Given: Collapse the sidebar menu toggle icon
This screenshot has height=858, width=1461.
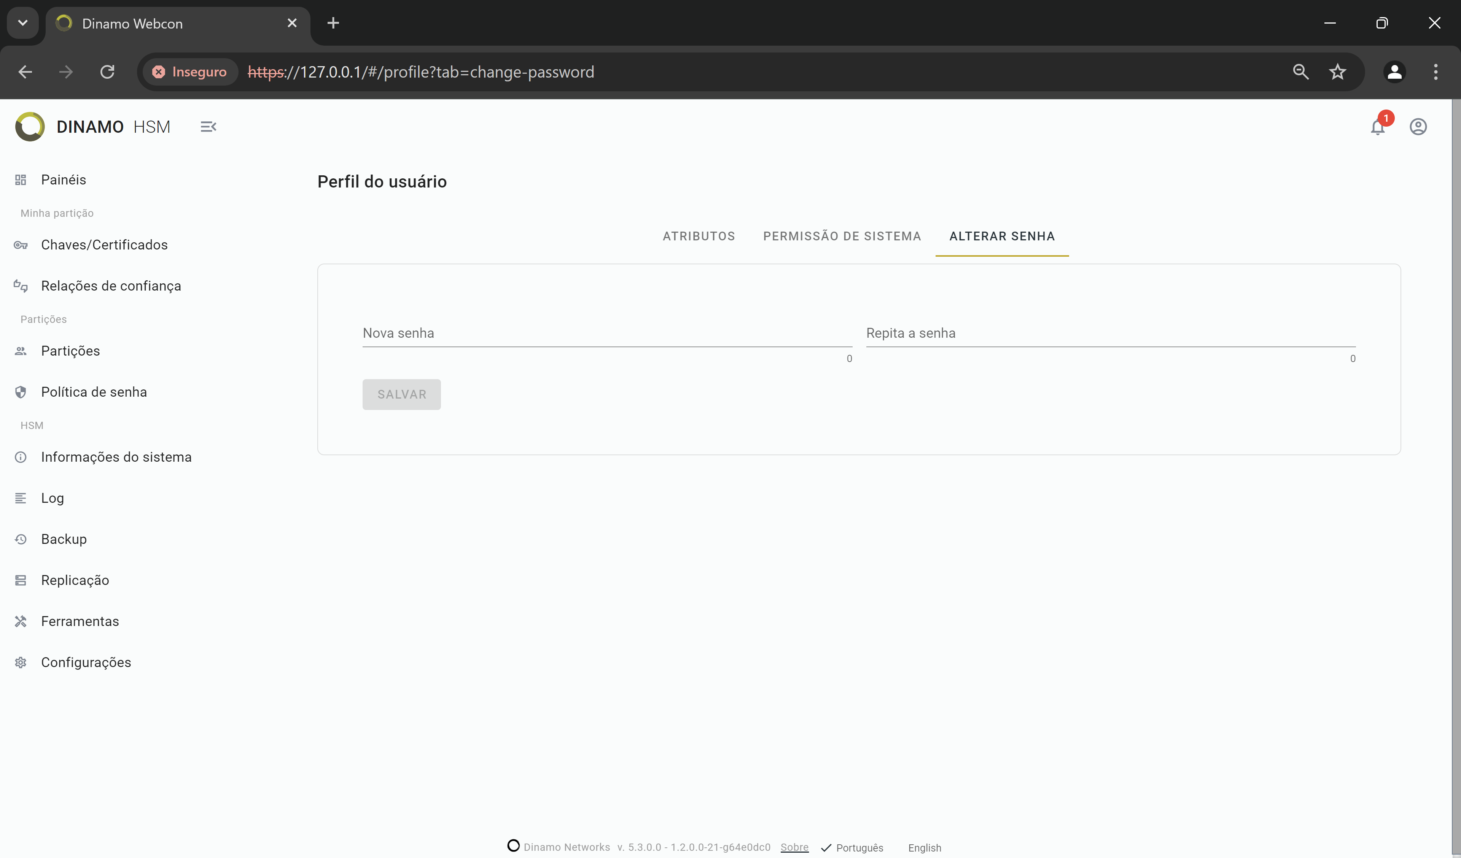Looking at the screenshot, I should [x=208, y=126].
